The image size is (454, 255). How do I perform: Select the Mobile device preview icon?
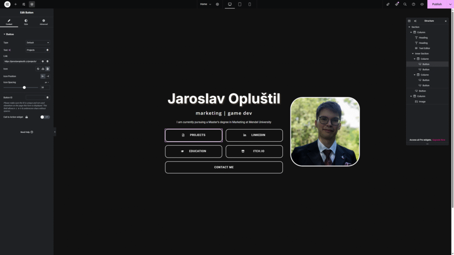click(x=250, y=4)
